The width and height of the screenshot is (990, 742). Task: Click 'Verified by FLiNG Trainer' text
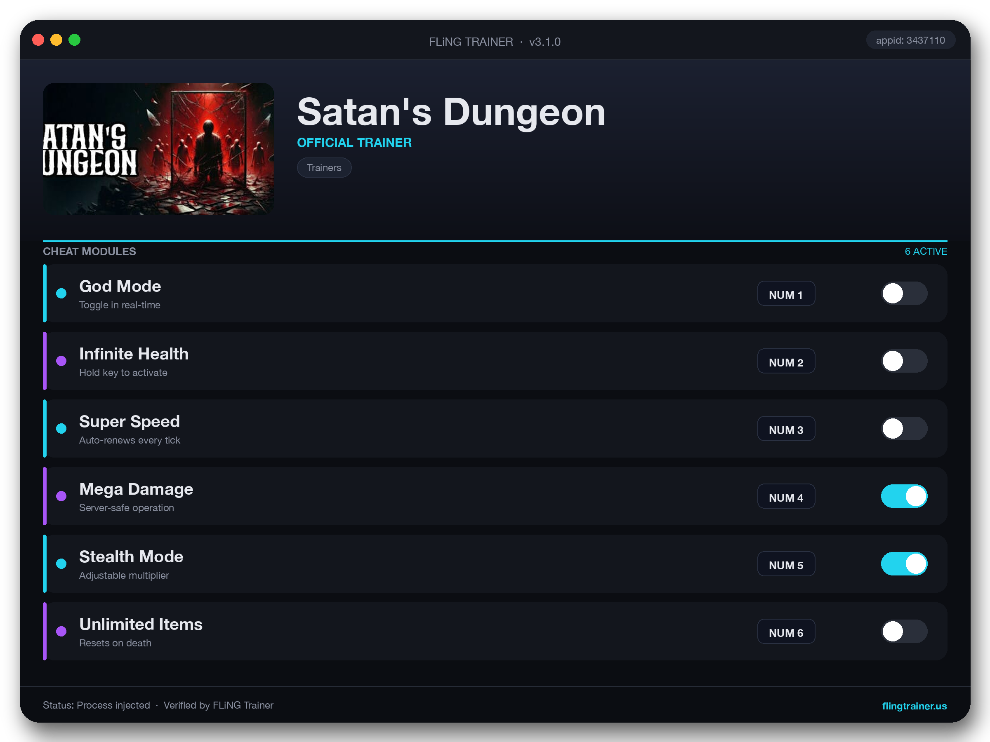coord(218,705)
